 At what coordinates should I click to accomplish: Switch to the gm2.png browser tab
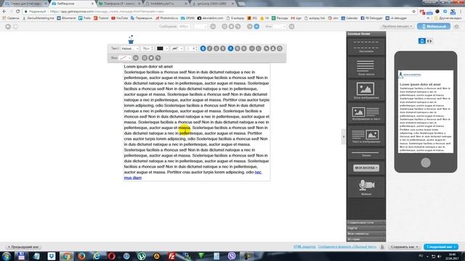coord(213,4)
